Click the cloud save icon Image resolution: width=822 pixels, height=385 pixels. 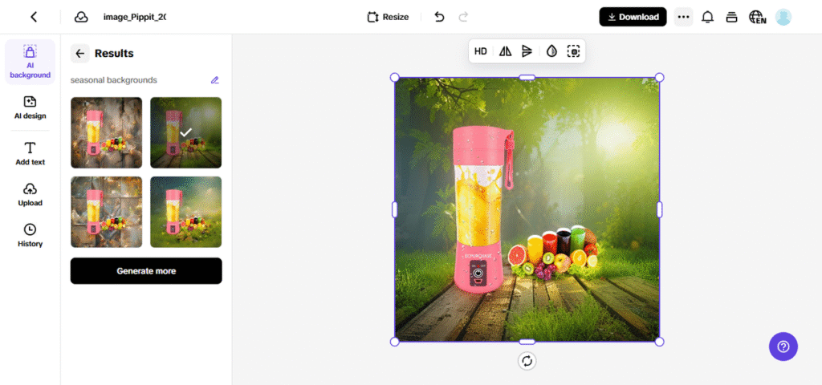click(x=81, y=17)
